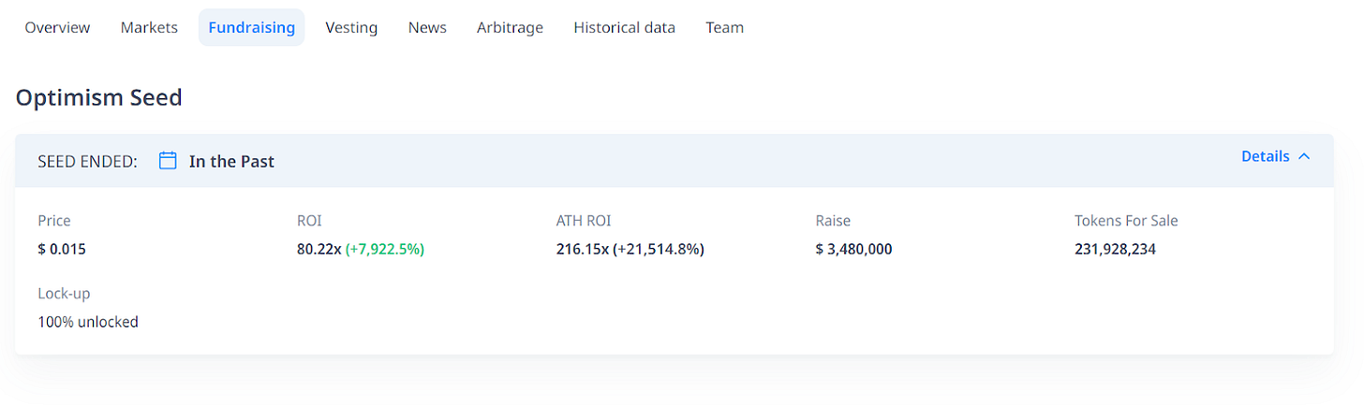Screen dimensions: 1364x420
Task: Open the Historical data tab
Action: coord(624,27)
